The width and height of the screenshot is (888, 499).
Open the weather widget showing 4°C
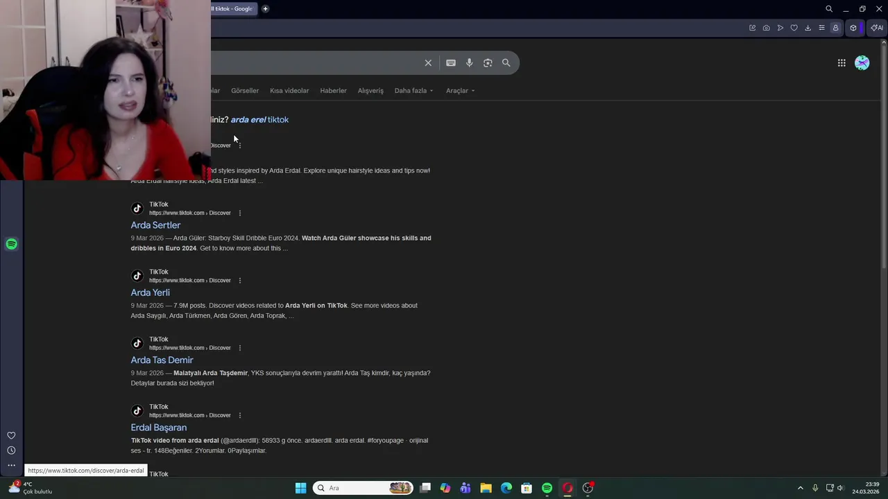[30, 488]
